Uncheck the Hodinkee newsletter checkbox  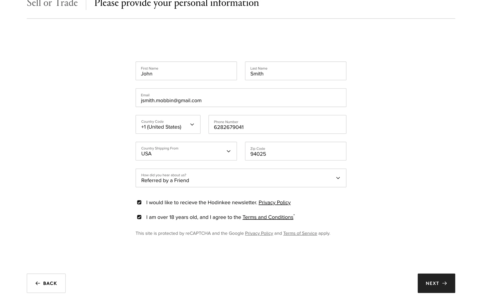(139, 202)
